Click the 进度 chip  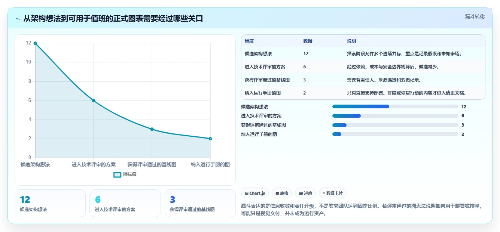(305, 193)
